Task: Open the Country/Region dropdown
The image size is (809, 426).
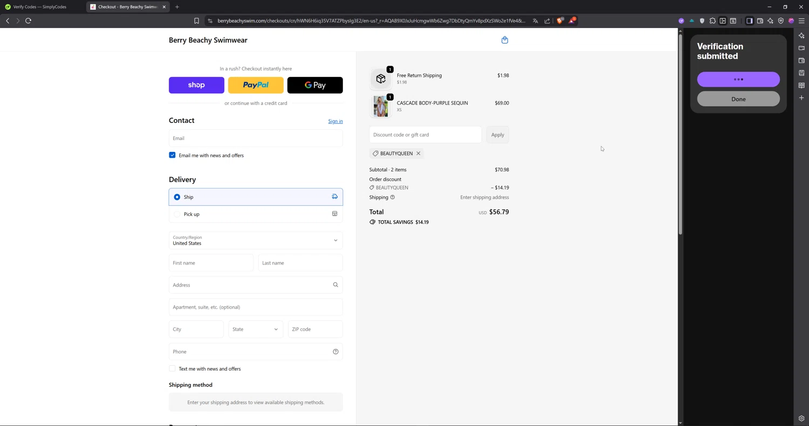Action: (x=256, y=240)
